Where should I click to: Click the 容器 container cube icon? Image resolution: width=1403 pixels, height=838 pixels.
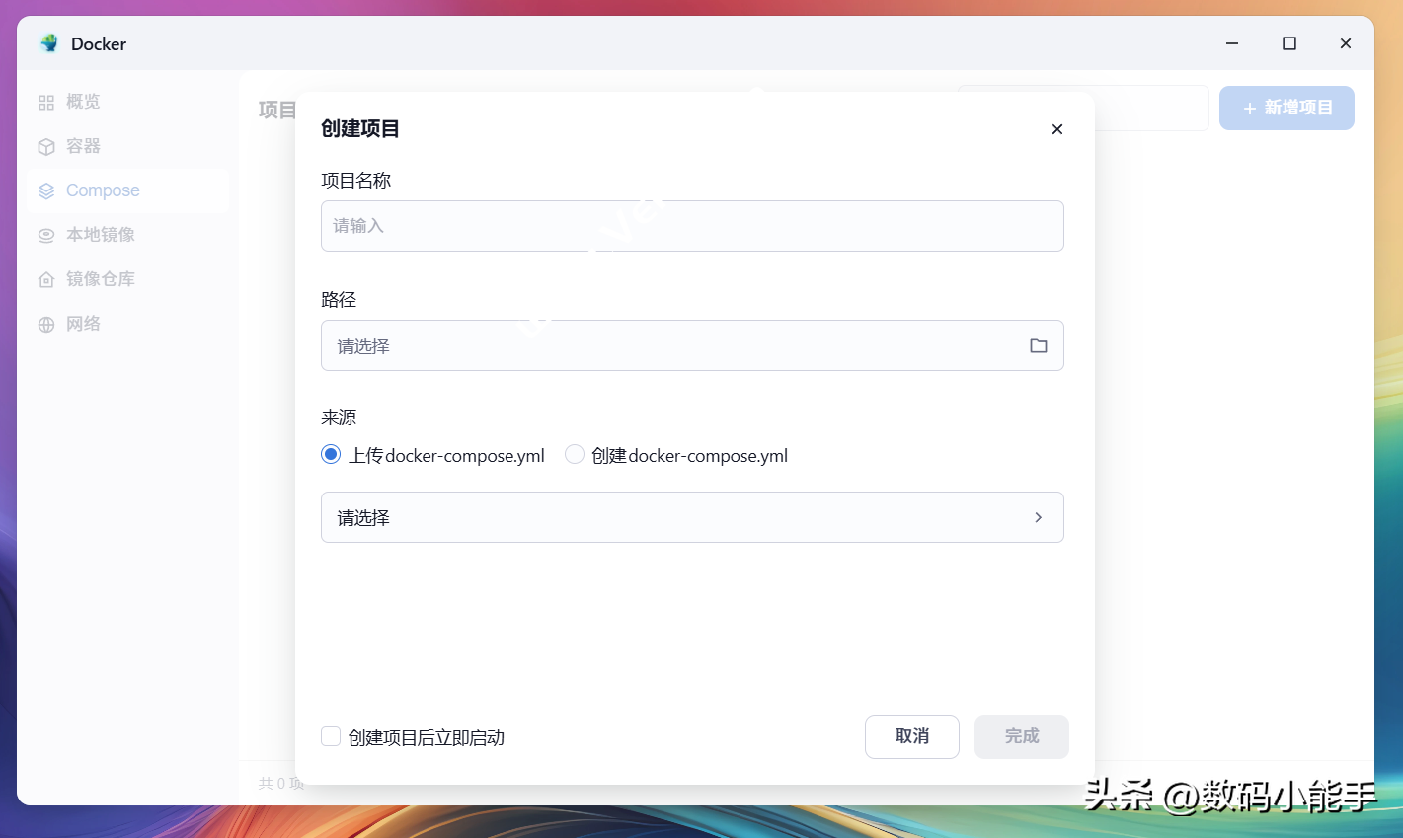click(x=46, y=147)
